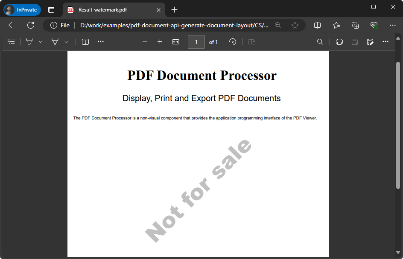The width and height of the screenshot is (403, 259).
Task: Click the scroll up arrow
Action: pos(398,38)
